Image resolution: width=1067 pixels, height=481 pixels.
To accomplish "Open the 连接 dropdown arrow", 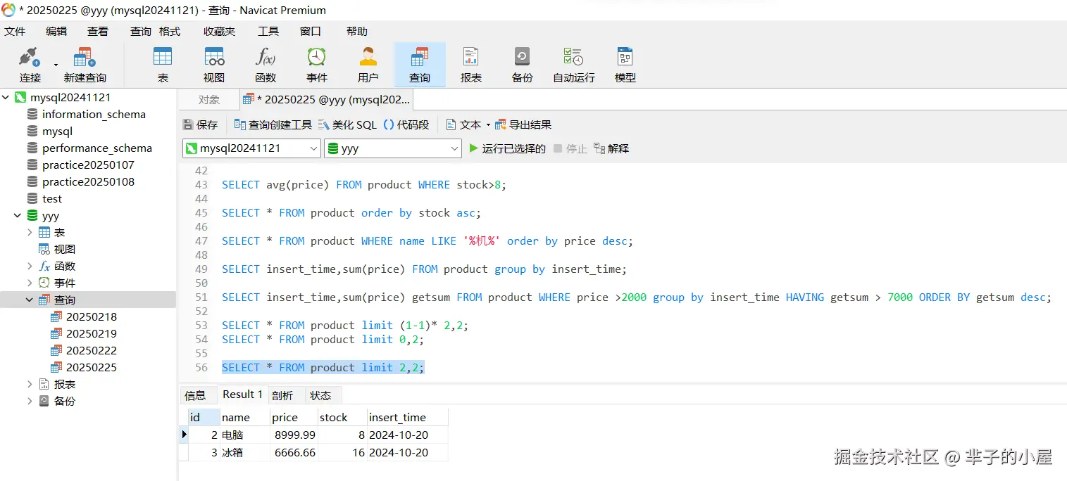I will 56,65.
